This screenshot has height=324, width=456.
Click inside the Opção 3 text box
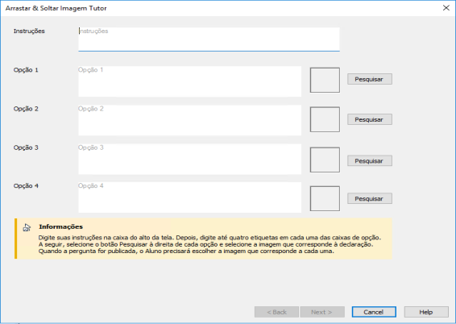pos(189,159)
